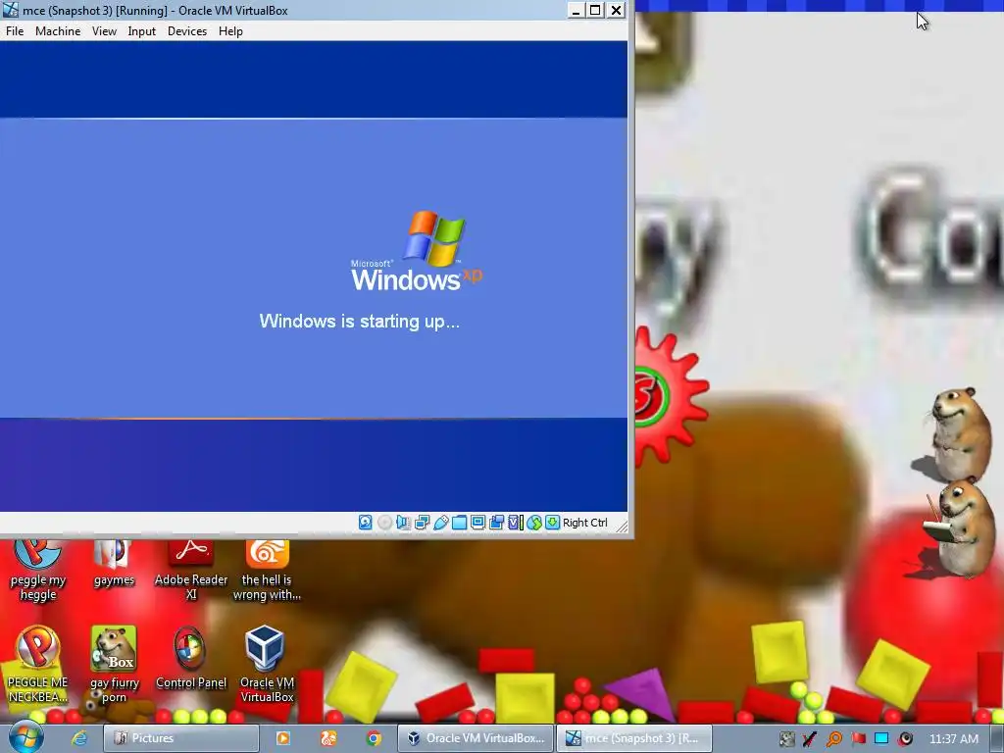Select the 'PEGGLE ME NECKBEA...' desktop icon
The width and height of the screenshot is (1004, 753).
click(x=38, y=665)
